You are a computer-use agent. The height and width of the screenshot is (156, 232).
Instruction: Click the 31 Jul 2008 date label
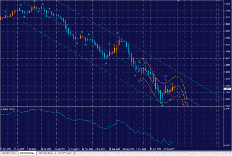pos(60,149)
